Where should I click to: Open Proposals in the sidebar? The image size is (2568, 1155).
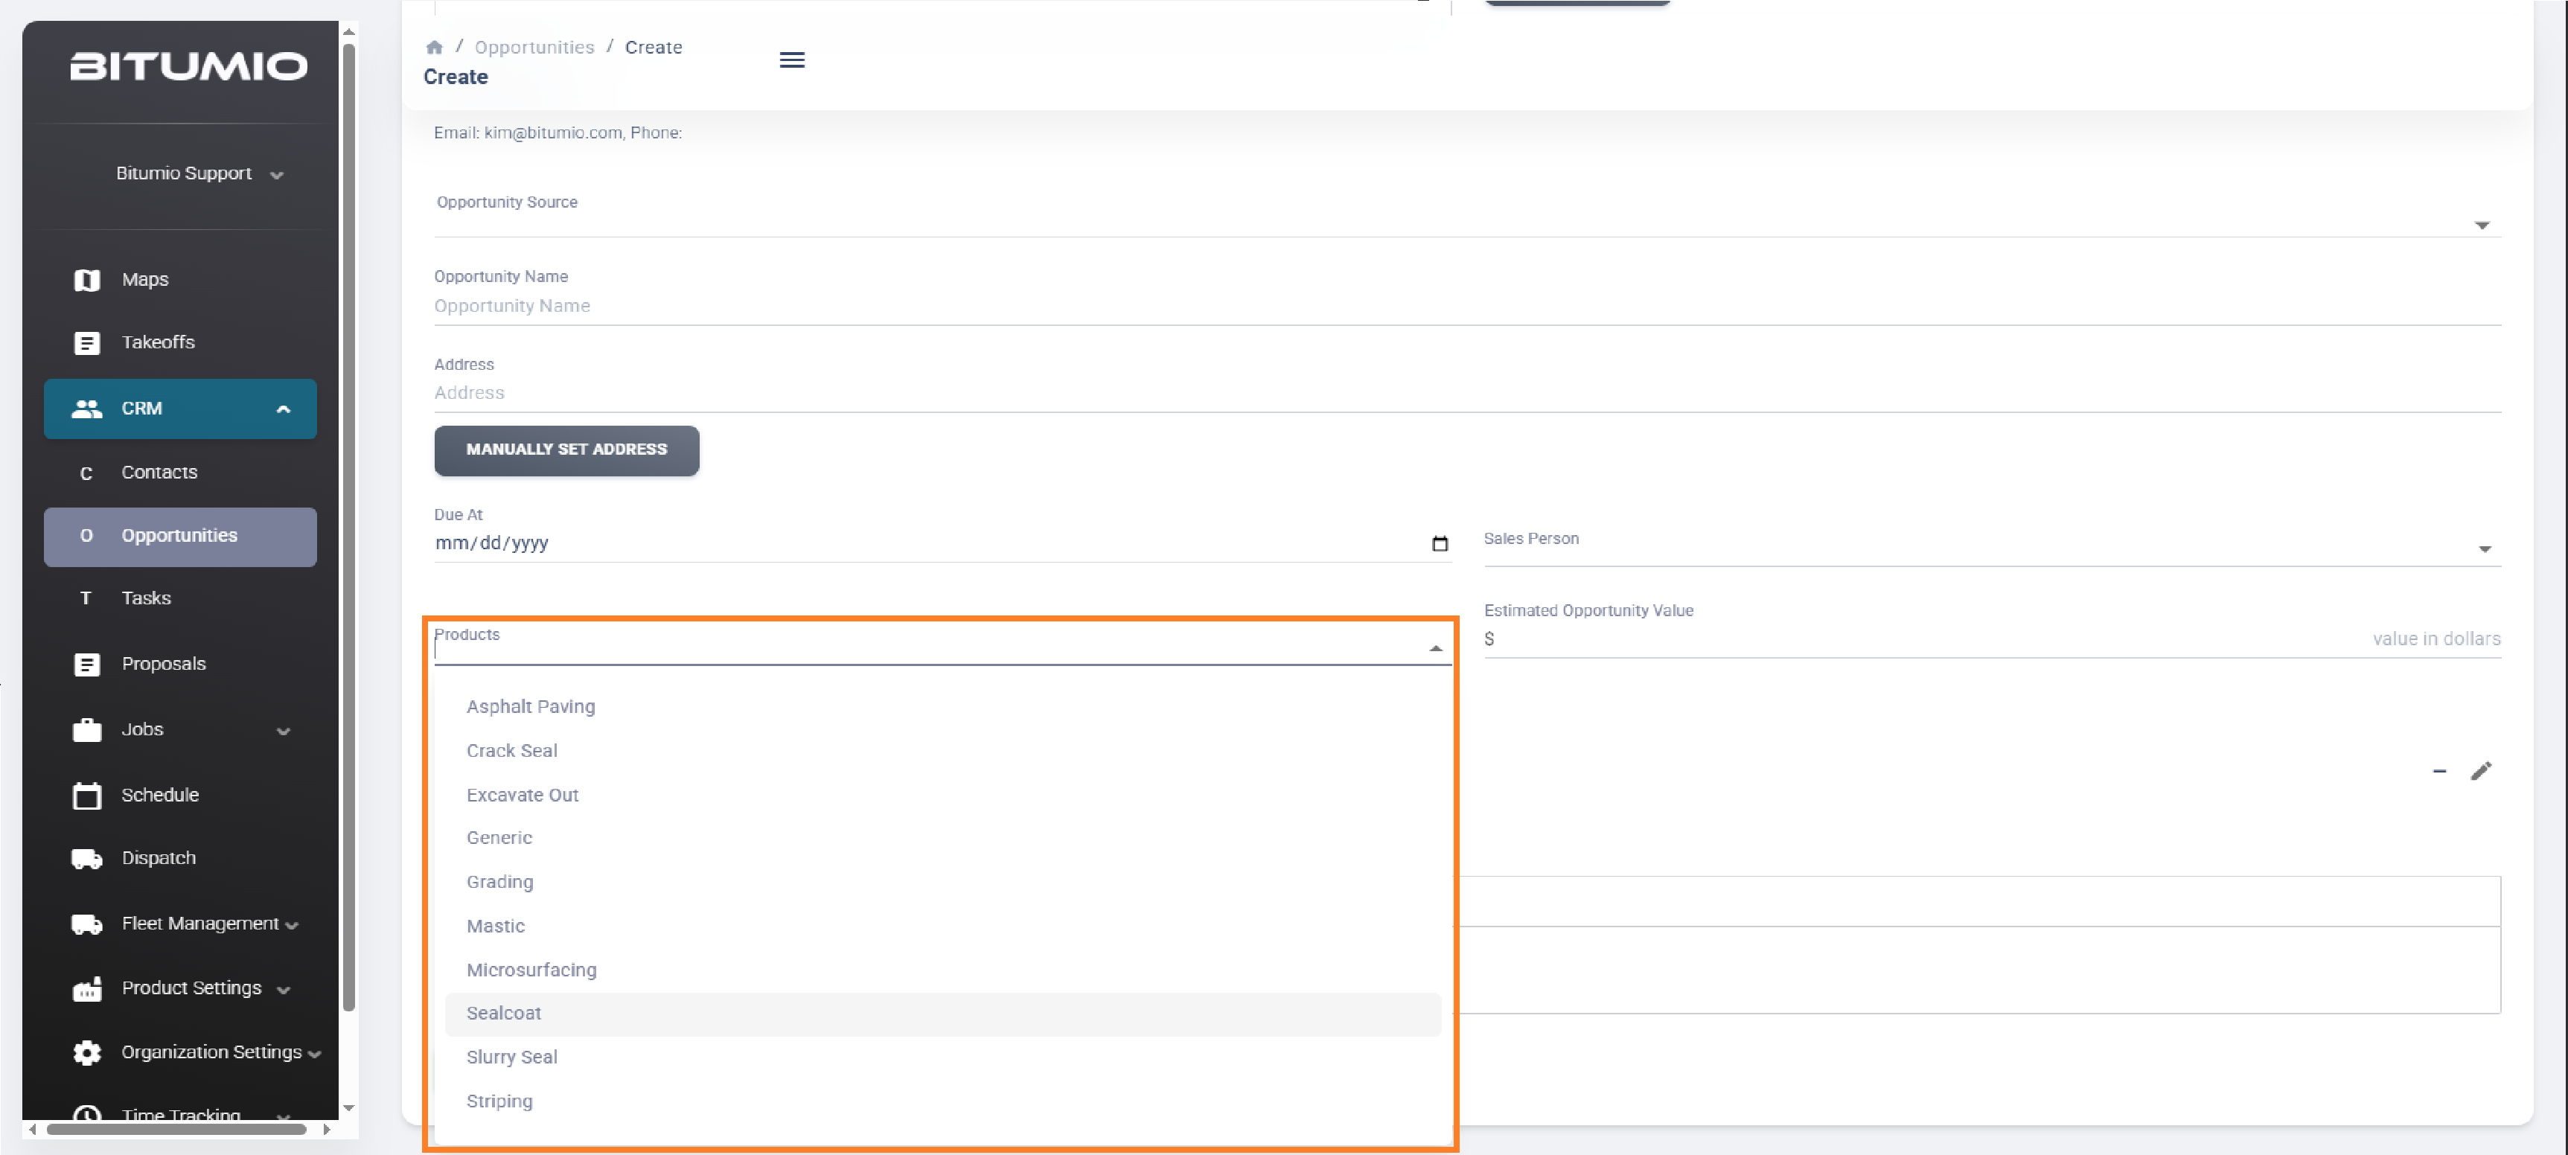164,665
